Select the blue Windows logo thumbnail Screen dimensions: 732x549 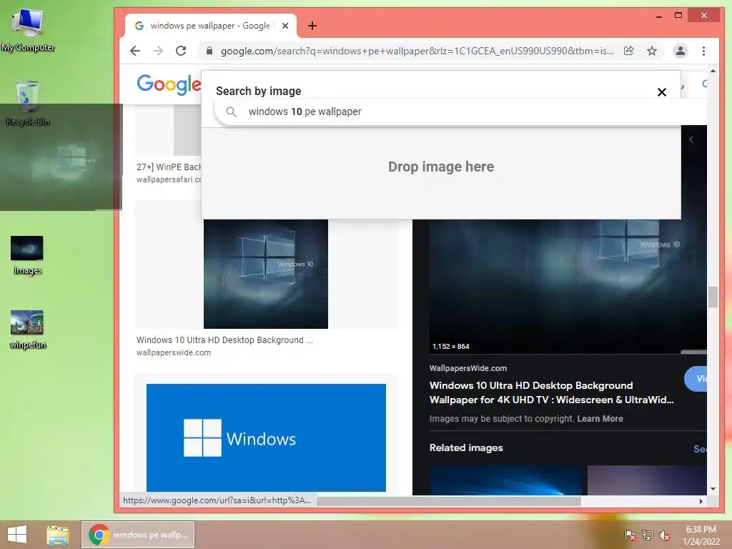266,437
